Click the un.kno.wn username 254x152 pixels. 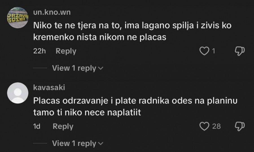(x=52, y=12)
